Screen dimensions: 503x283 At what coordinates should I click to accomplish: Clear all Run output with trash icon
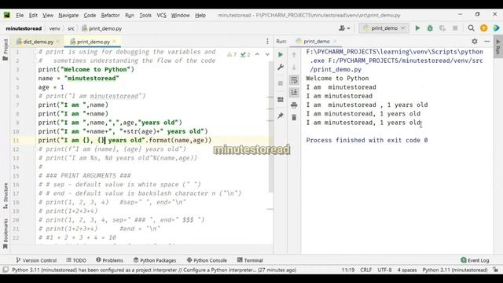point(294,117)
